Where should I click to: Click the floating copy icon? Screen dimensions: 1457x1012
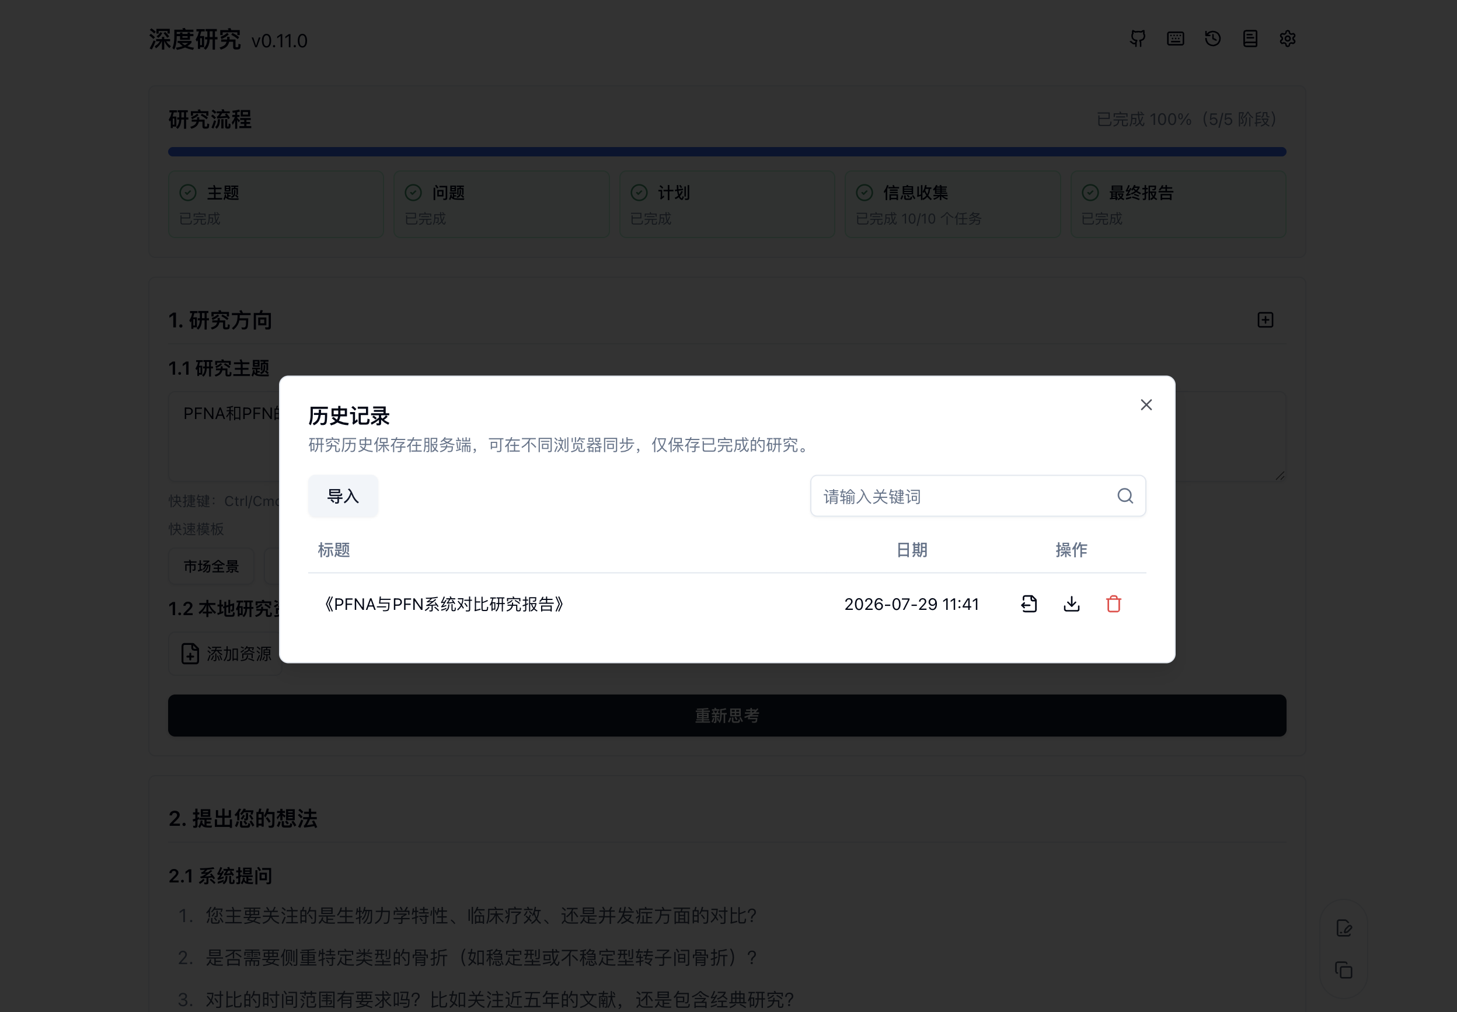(x=1344, y=970)
